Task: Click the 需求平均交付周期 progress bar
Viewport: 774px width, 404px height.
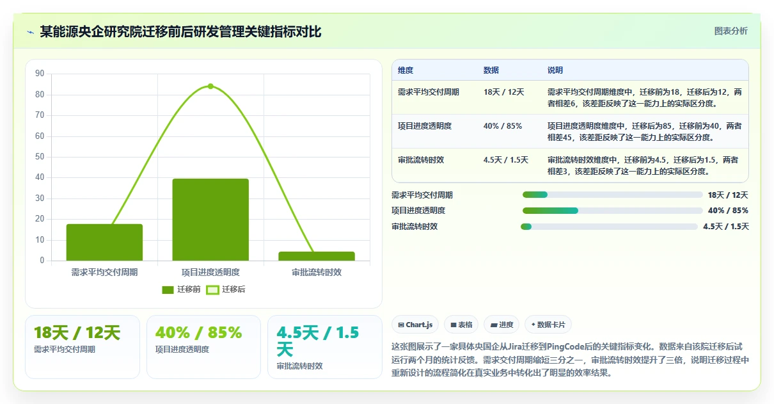Action: (x=612, y=195)
